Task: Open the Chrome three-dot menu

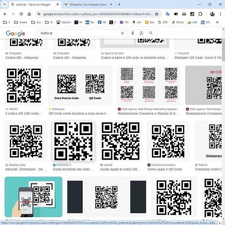Action: 220,14
